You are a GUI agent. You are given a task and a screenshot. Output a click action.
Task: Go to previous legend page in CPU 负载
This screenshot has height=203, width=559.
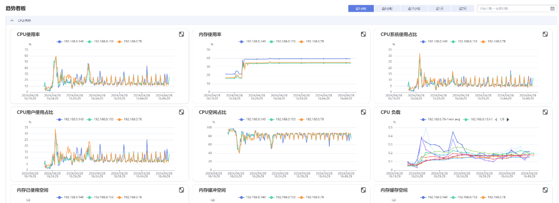pos(495,119)
